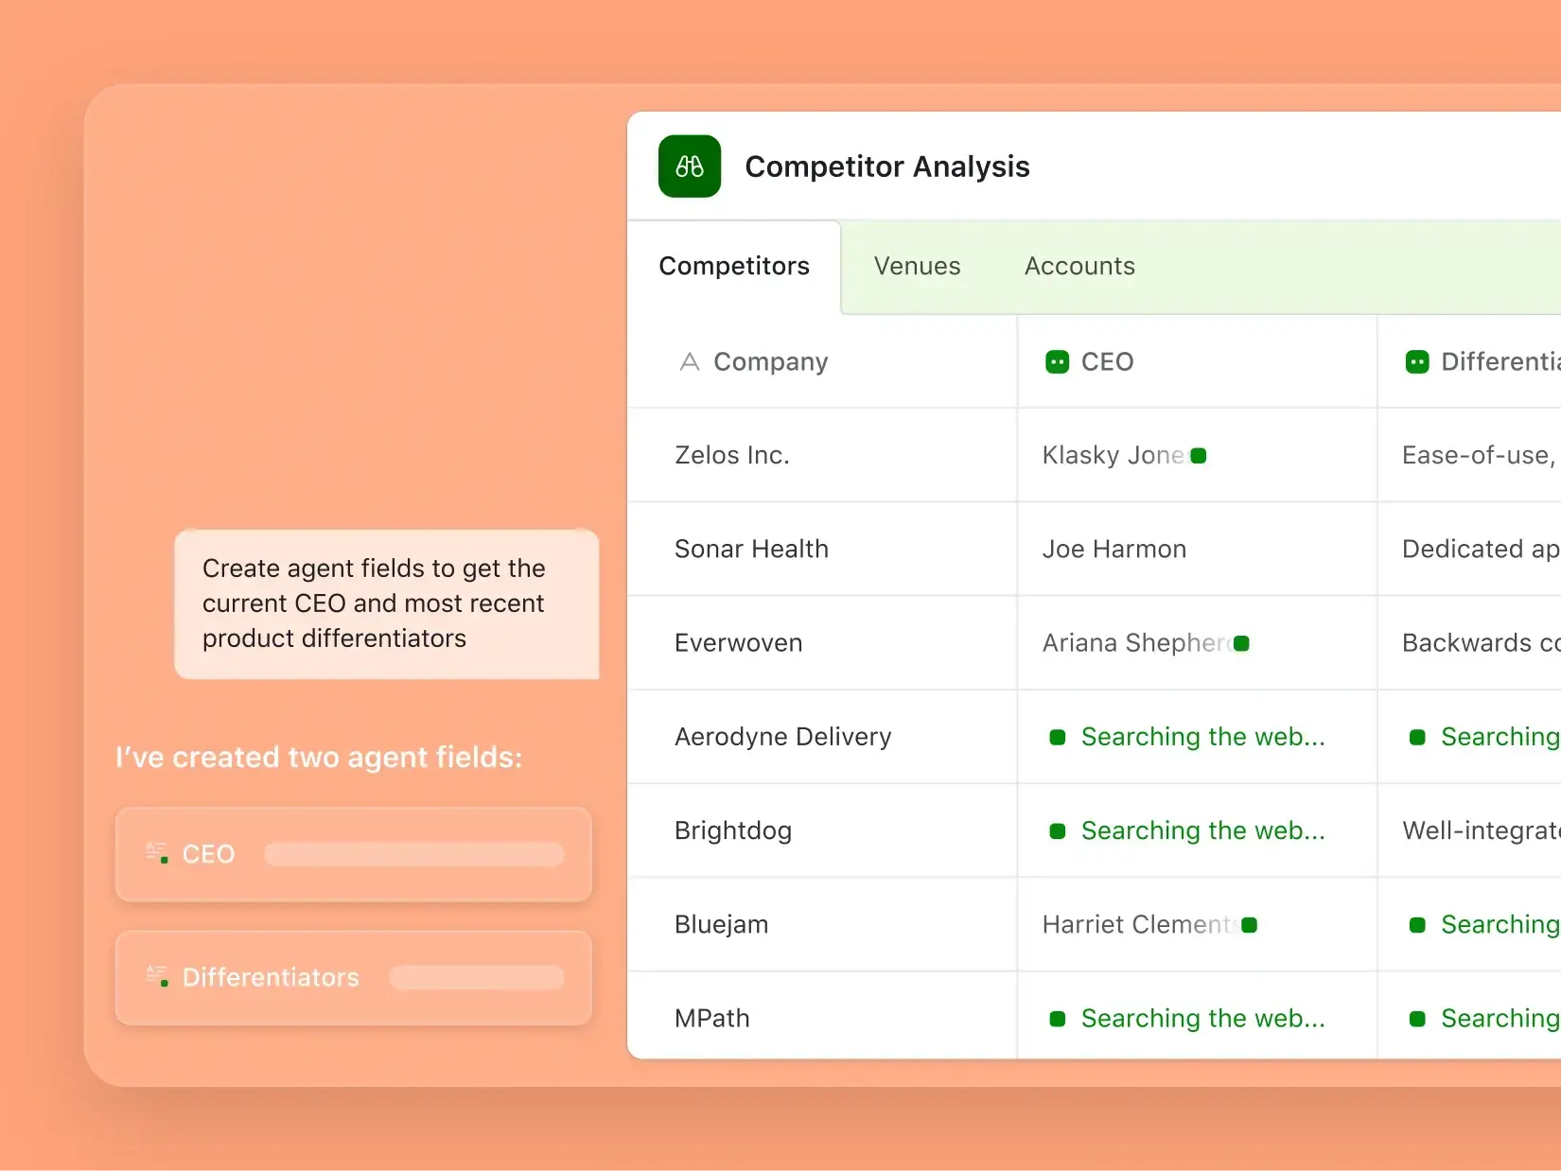The image size is (1561, 1171).
Task: Open the Searching the web link for Brightdog
Action: click(x=1202, y=830)
